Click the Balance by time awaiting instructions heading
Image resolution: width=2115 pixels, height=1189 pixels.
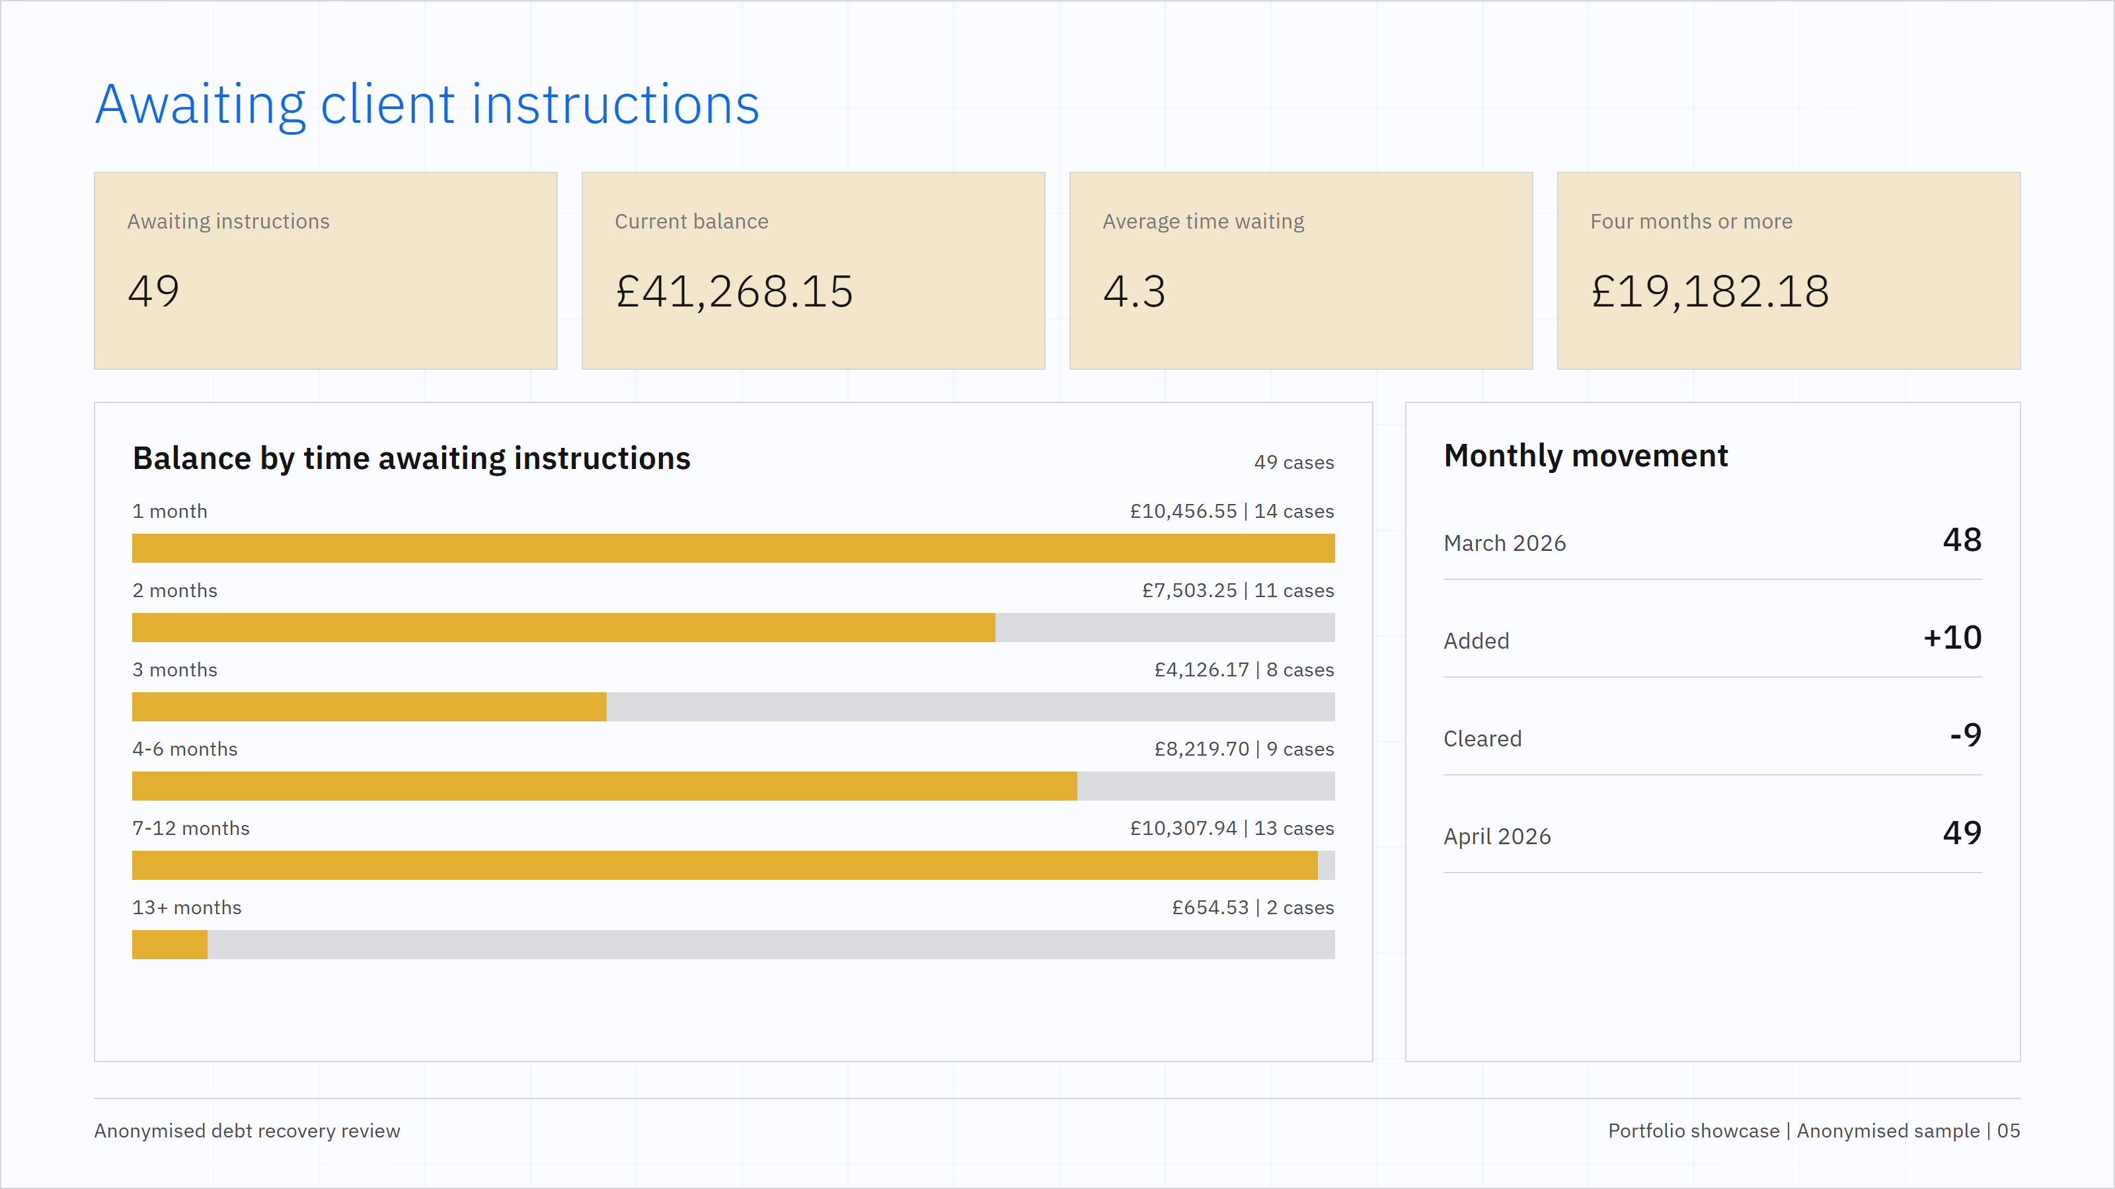[x=411, y=458]
